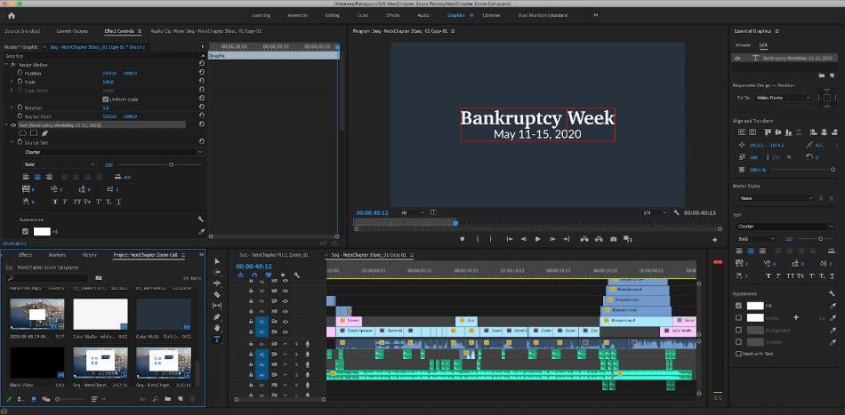
Task: Switch to Audio workspace
Action: 423,16
